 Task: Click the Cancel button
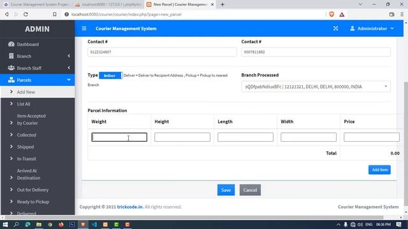click(x=250, y=190)
